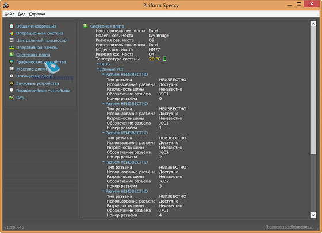Screen dimensions: 322x233
Task: Click the vertical scrollbar thumb
Action: (313, 90)
